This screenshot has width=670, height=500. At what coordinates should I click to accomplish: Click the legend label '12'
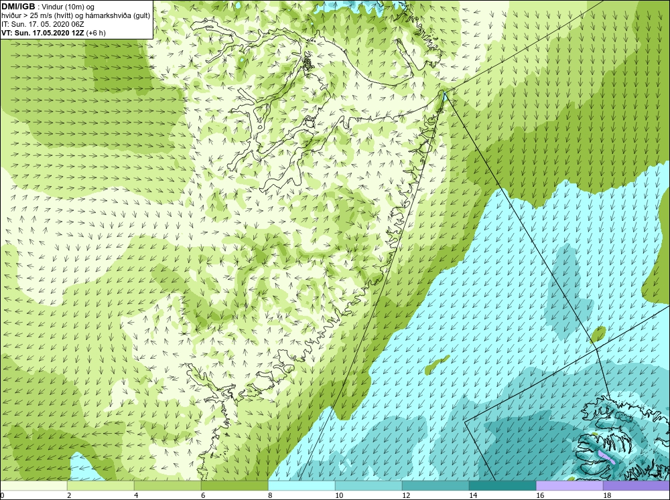[406, 495]
